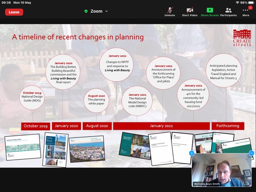Click the January 2021 timeline bar
This screenshot has height=192, width=256.
click(161, 126)
